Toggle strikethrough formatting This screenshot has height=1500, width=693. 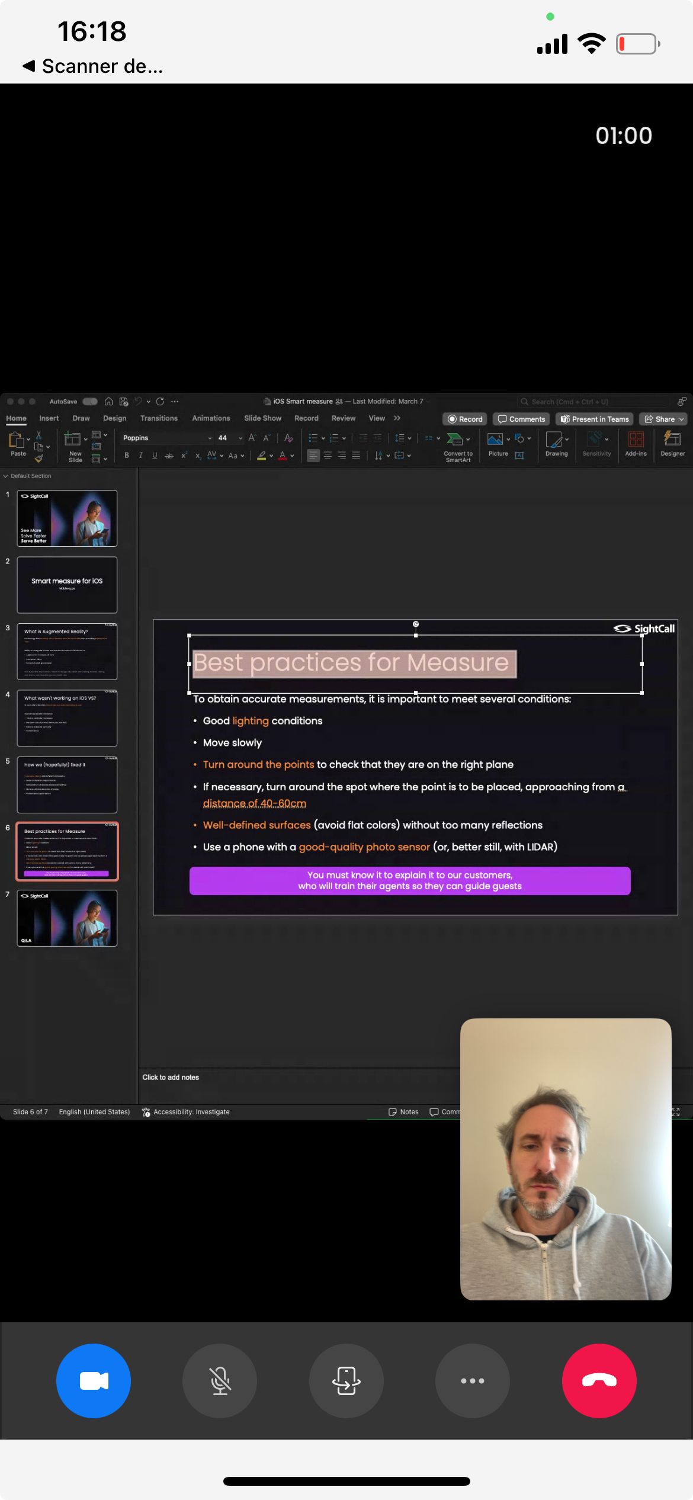click(x=169, y=455)
